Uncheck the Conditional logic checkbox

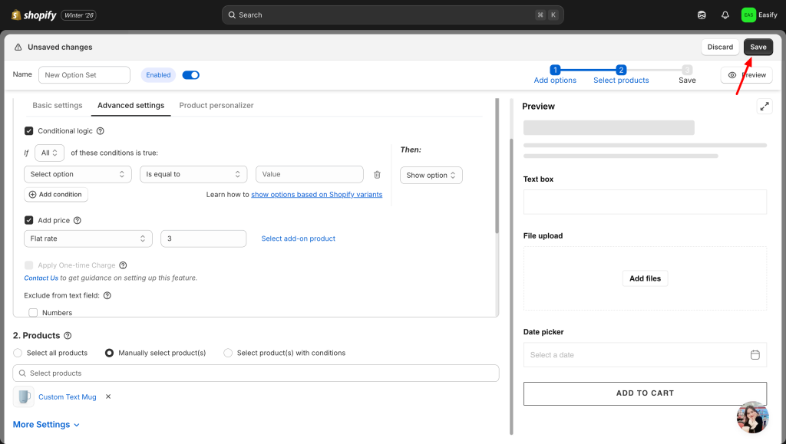[29, 131]
